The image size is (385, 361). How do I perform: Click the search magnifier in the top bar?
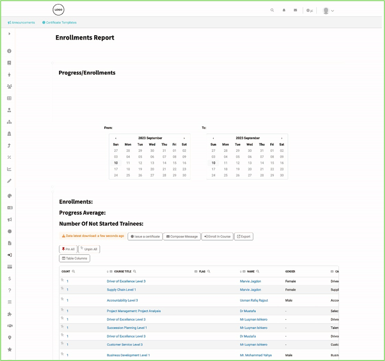pyautogui.click(x=272, y=10)
